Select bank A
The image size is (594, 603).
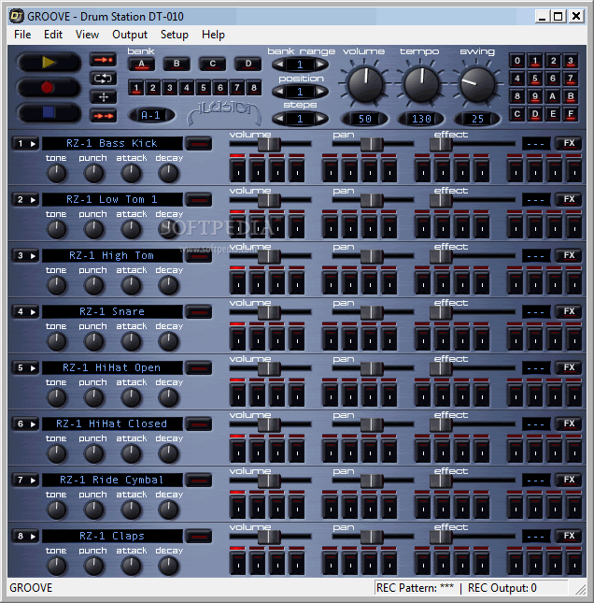click(x=141, y=64)
